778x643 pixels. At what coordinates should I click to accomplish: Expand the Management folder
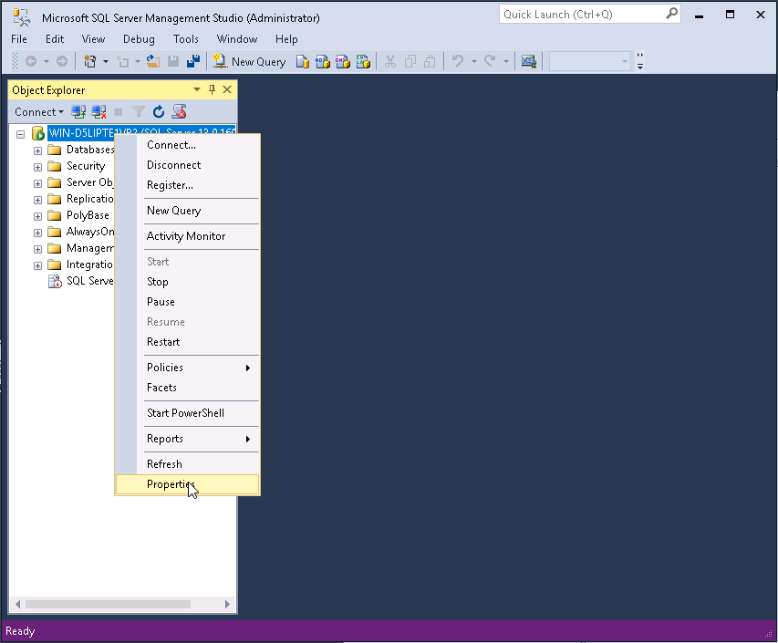tap(37, 249)
